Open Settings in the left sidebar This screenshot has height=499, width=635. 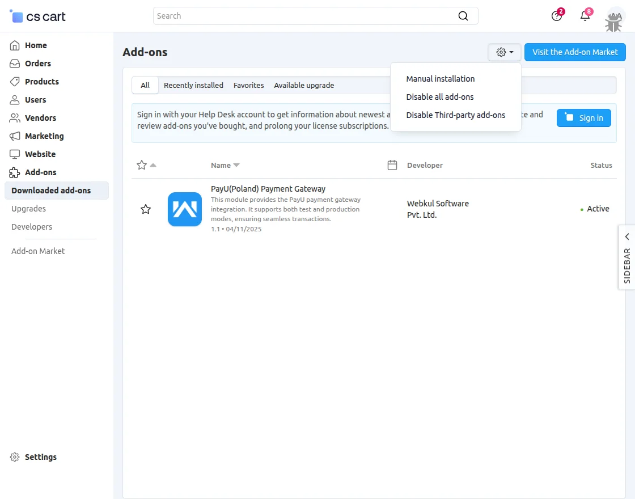point(40,457)
